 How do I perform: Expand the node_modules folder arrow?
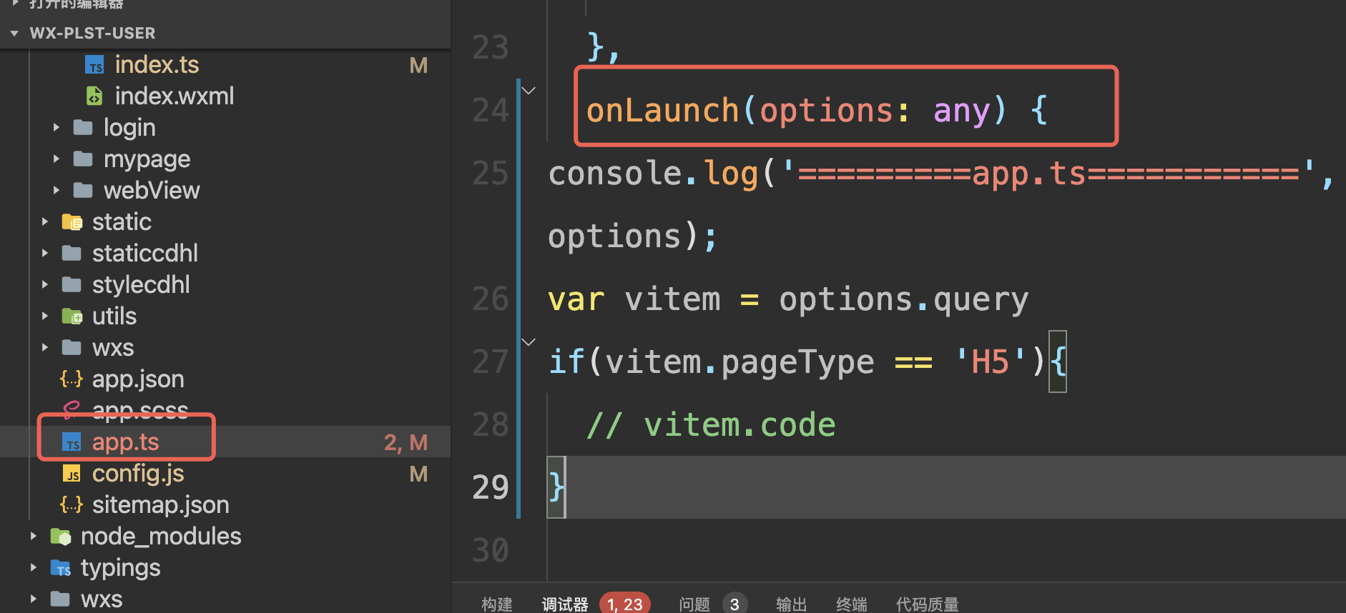(x=34, y=536)
